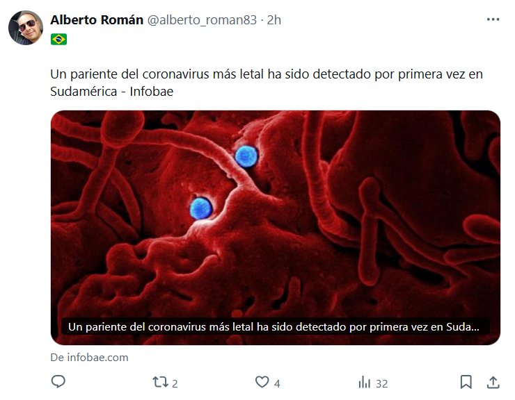
Task: Click the views count 32
Action: 381,383
